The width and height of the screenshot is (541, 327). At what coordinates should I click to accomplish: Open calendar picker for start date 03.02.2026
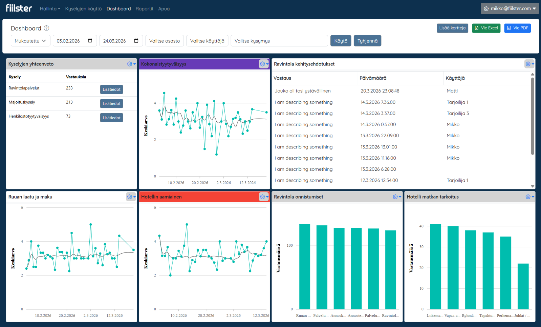(x=90, y=41)
